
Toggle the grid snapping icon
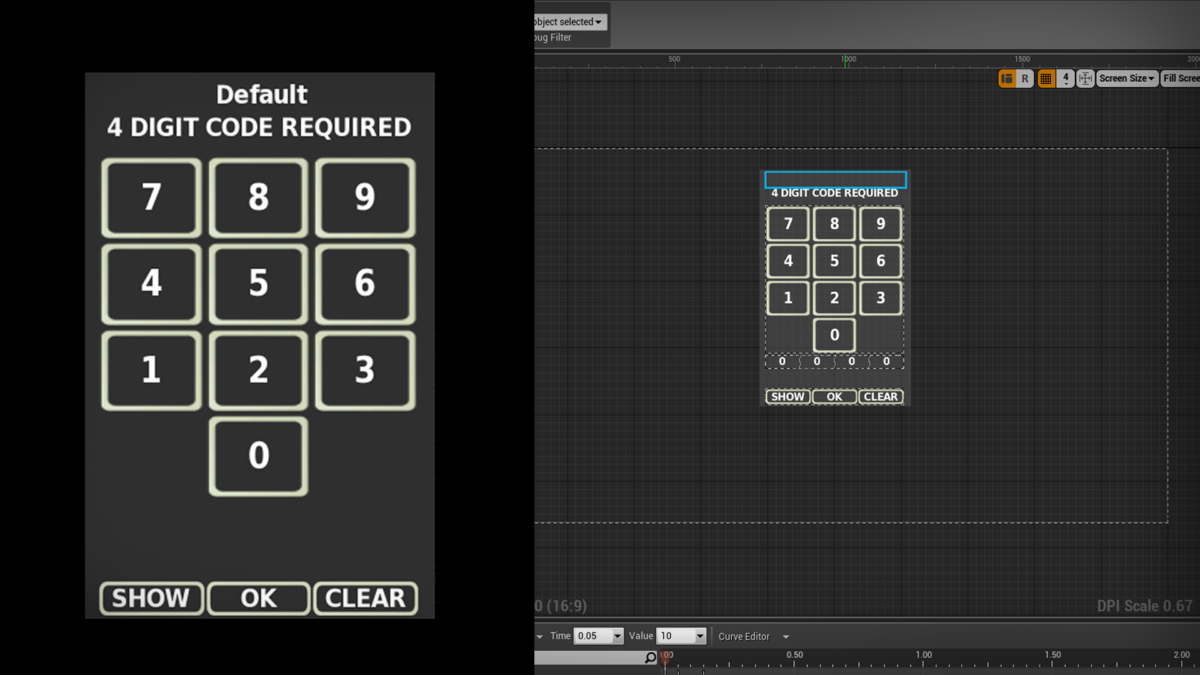(1046, 77)
